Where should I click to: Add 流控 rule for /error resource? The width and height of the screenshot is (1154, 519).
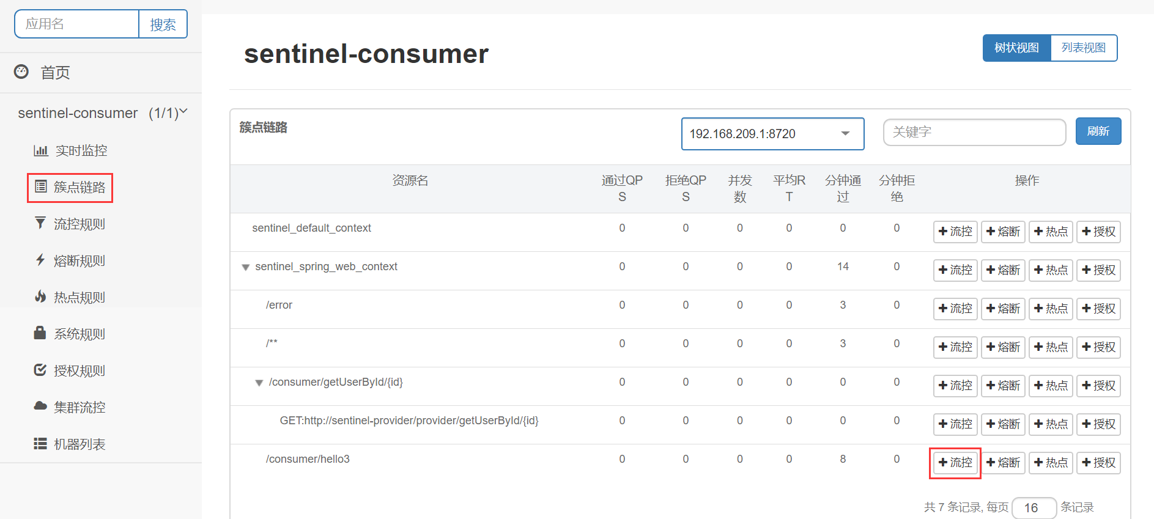click(955, 309)
